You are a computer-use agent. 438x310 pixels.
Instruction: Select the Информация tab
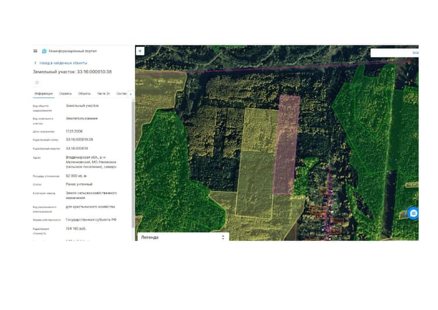click(44, 94)
